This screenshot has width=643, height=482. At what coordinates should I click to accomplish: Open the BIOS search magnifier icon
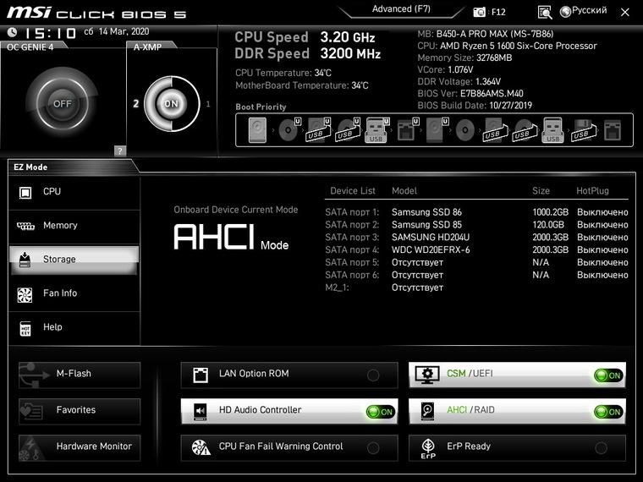pyautogui.click(x=545, y=13)
